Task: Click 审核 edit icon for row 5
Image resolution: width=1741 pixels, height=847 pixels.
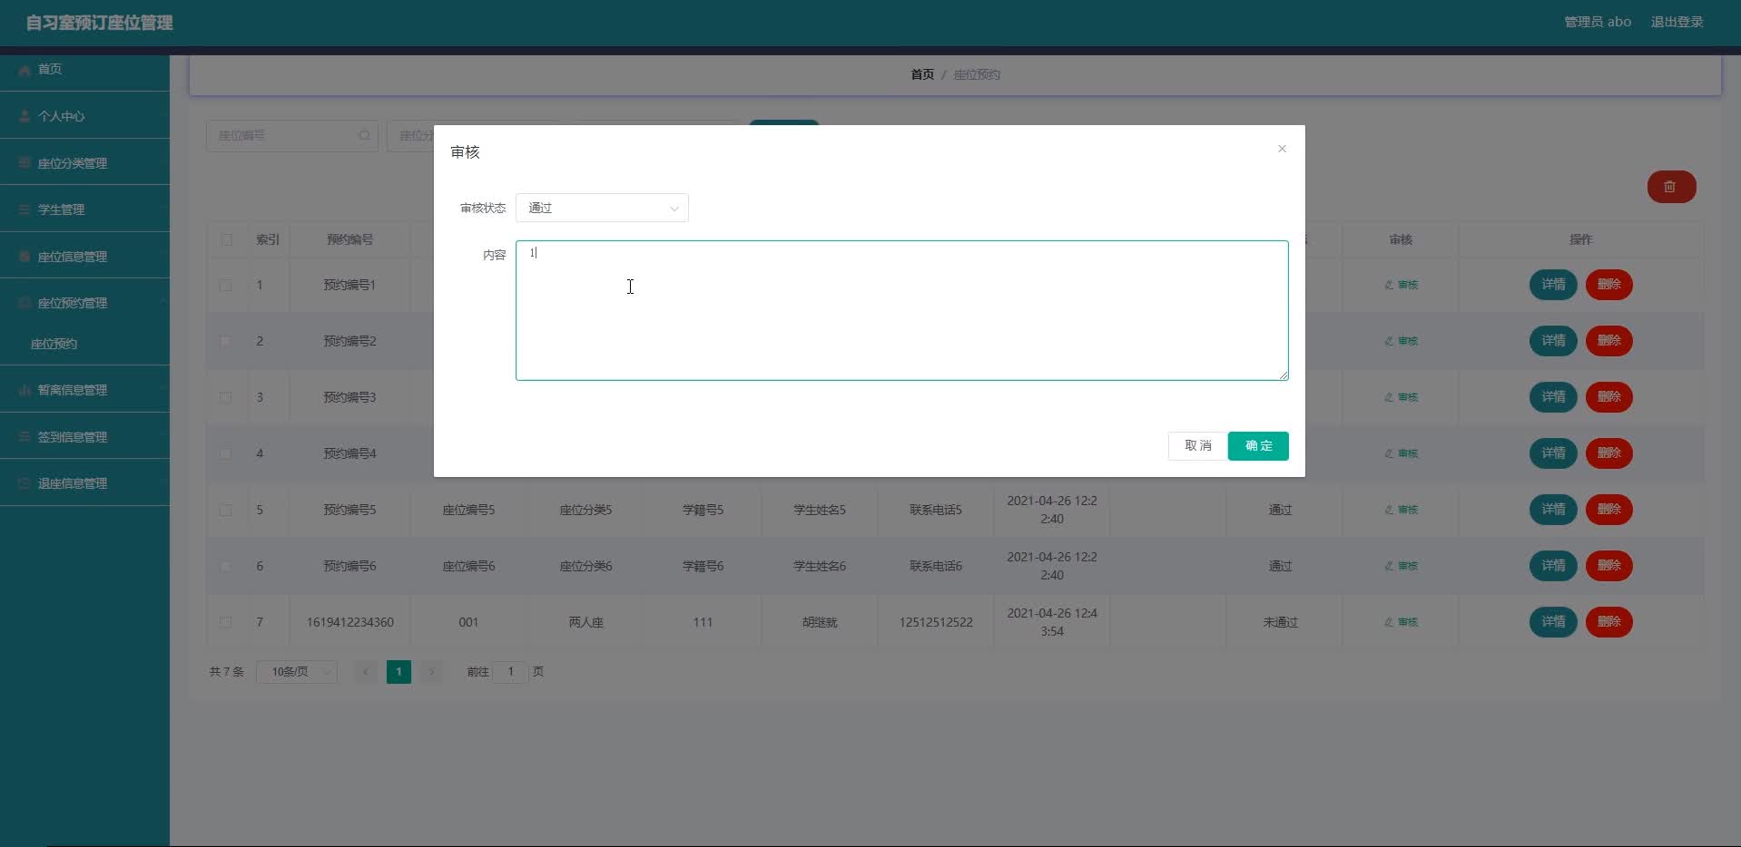Action: [x=1401, y=510]
